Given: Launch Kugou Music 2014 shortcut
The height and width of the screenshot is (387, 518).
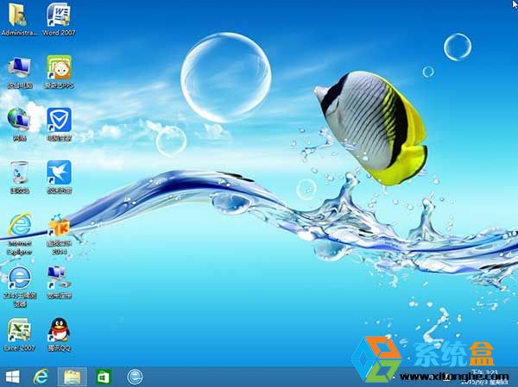Looking at the screenshot, I should tap(58, 225).
